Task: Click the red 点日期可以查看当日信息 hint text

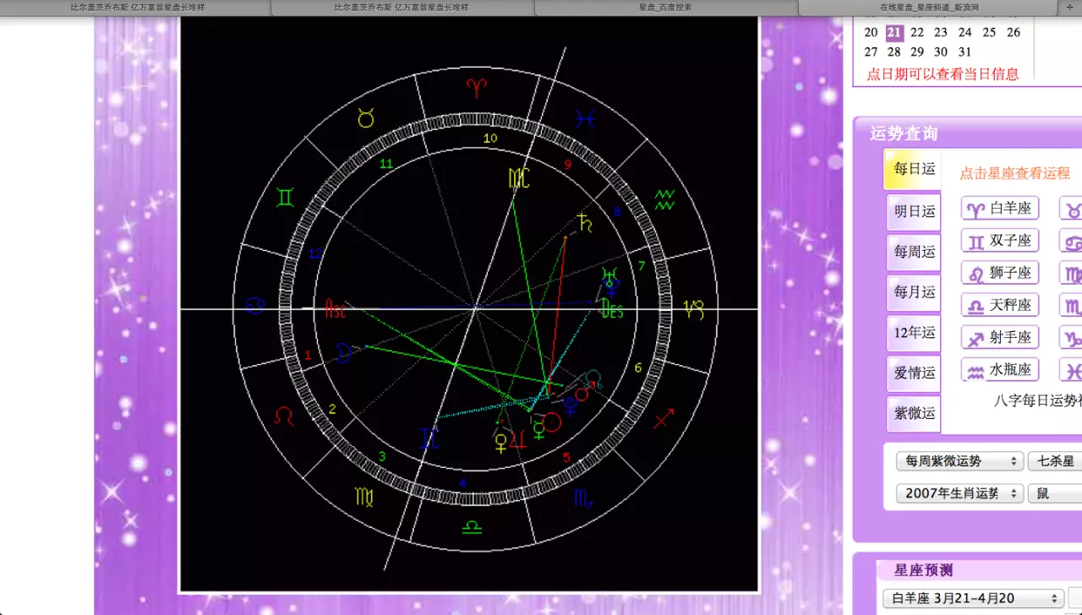Action: coord(943,73)
